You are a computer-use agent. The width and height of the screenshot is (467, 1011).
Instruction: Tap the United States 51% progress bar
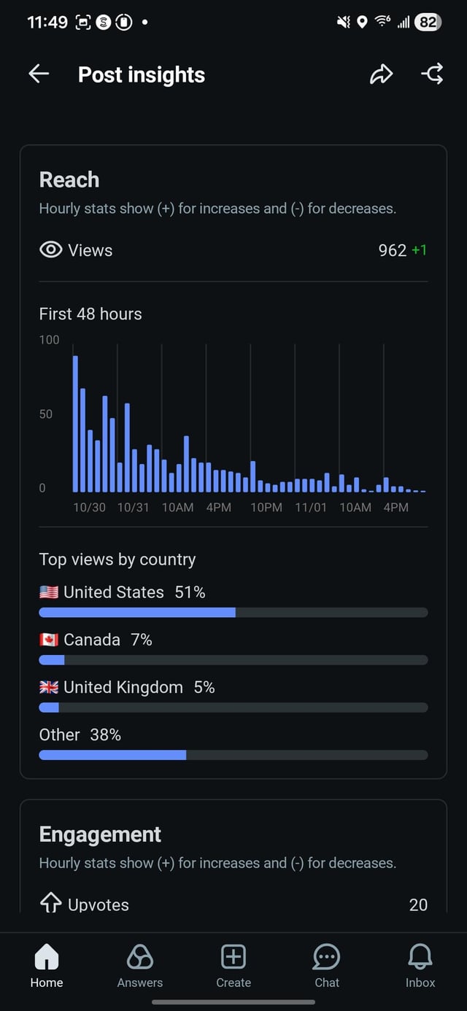tap(233, 613)
